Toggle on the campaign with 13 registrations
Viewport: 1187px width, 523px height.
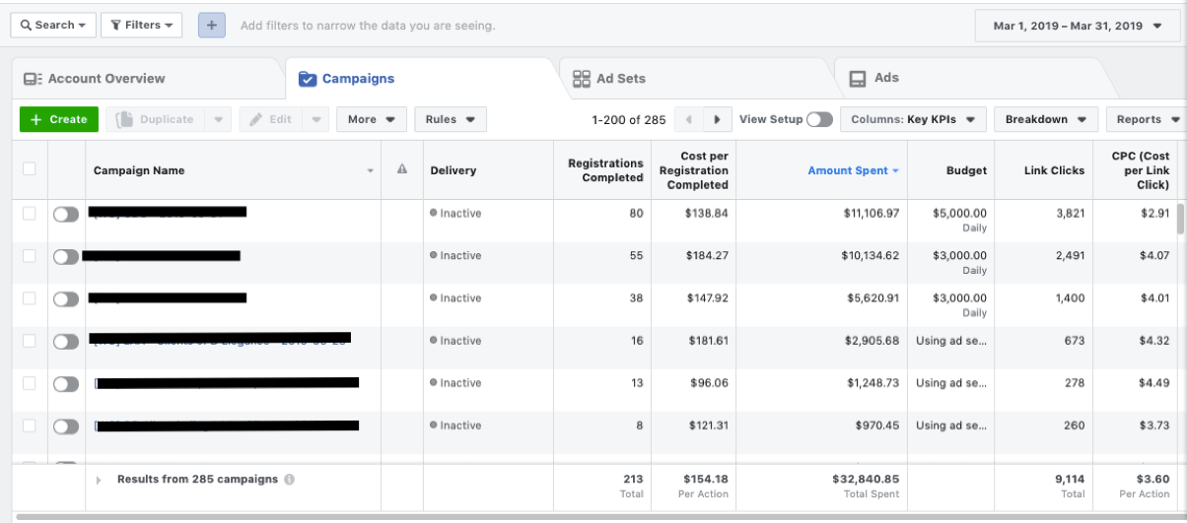tap(66, 383)
